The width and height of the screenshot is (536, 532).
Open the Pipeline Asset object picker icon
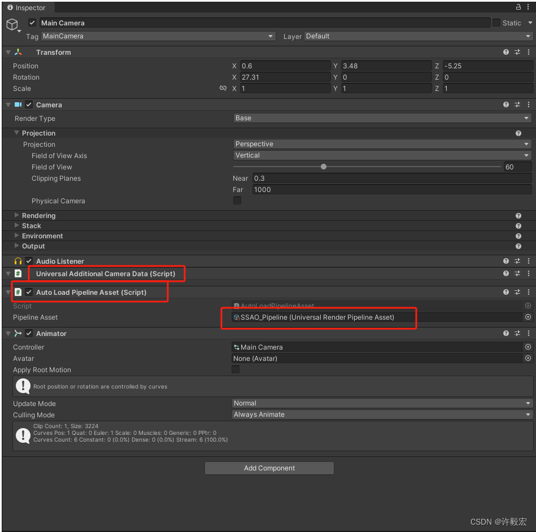tap(528, 317)
